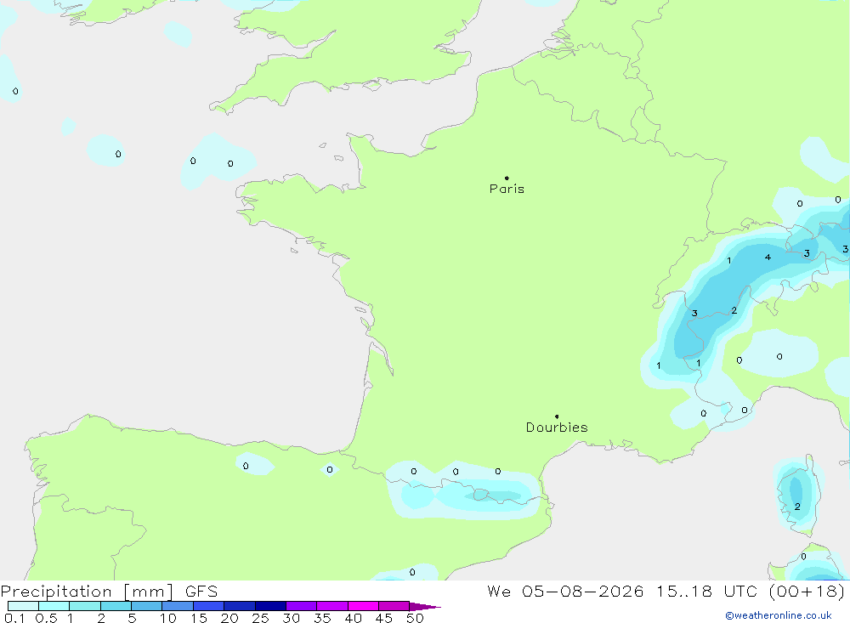Pick the 20–25 mm legend swatch
850x623 pixels.
240,606
